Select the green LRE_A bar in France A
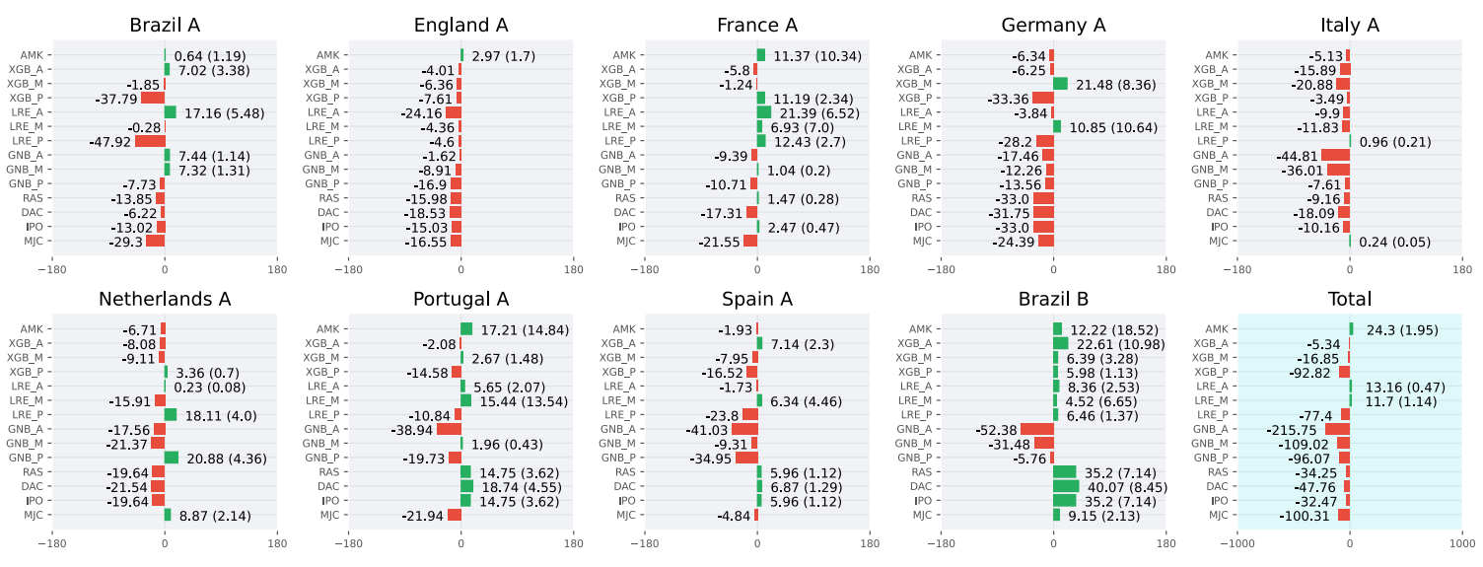This screenshot has height=567, width=1483. [x=764, y=112]
